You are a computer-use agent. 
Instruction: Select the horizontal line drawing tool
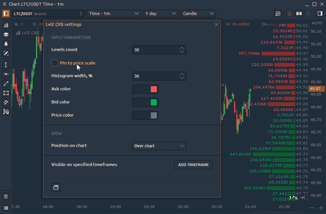point(6,74)
